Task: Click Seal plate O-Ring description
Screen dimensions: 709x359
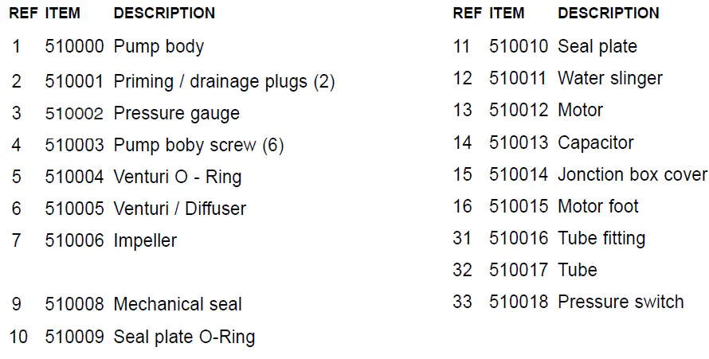Action: point(184,337)
